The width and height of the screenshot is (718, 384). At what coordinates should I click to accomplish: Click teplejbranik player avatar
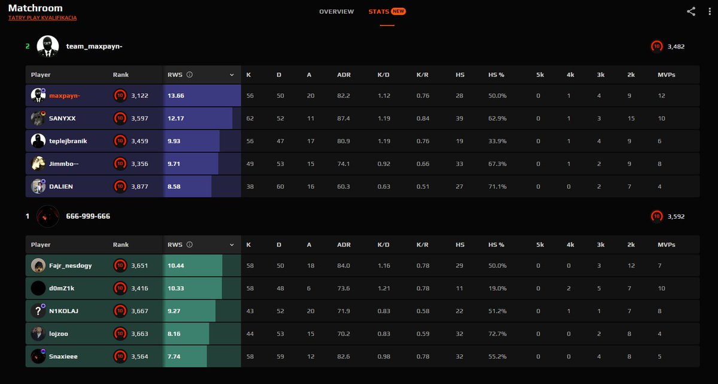[38, 141]
